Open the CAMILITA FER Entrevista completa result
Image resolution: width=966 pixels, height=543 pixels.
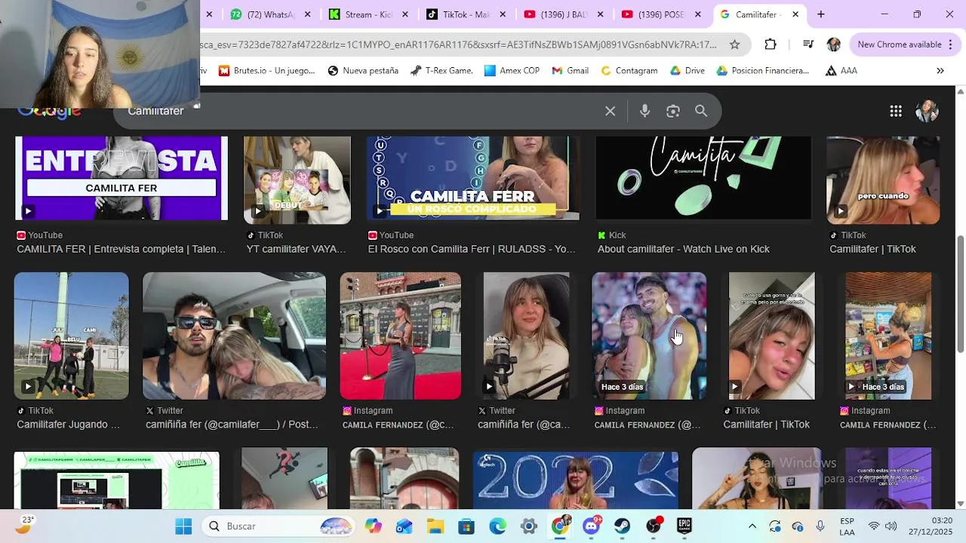point(121,249)
